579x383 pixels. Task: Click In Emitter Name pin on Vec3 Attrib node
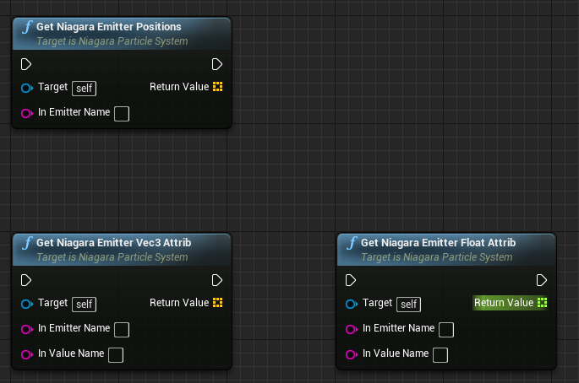coord(27,329)
